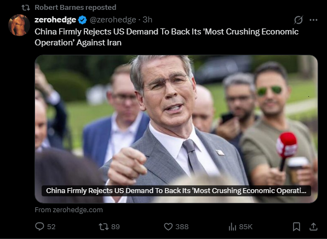Open view analytics bar chart icon

[233, 226]
